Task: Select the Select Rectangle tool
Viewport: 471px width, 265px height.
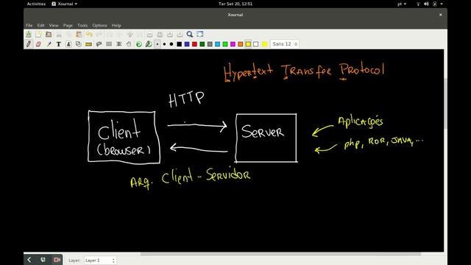Action: coord(109,44)
